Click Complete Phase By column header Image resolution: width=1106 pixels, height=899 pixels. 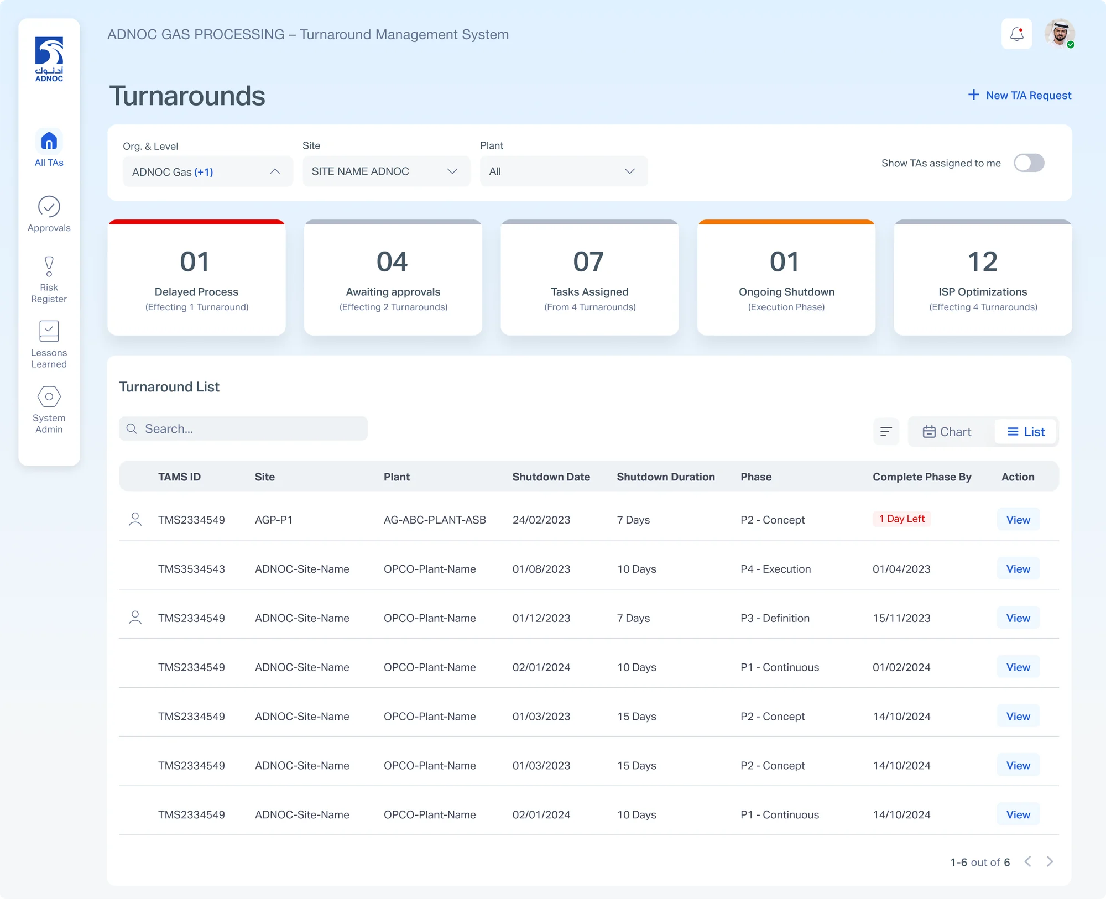[922, 477]
